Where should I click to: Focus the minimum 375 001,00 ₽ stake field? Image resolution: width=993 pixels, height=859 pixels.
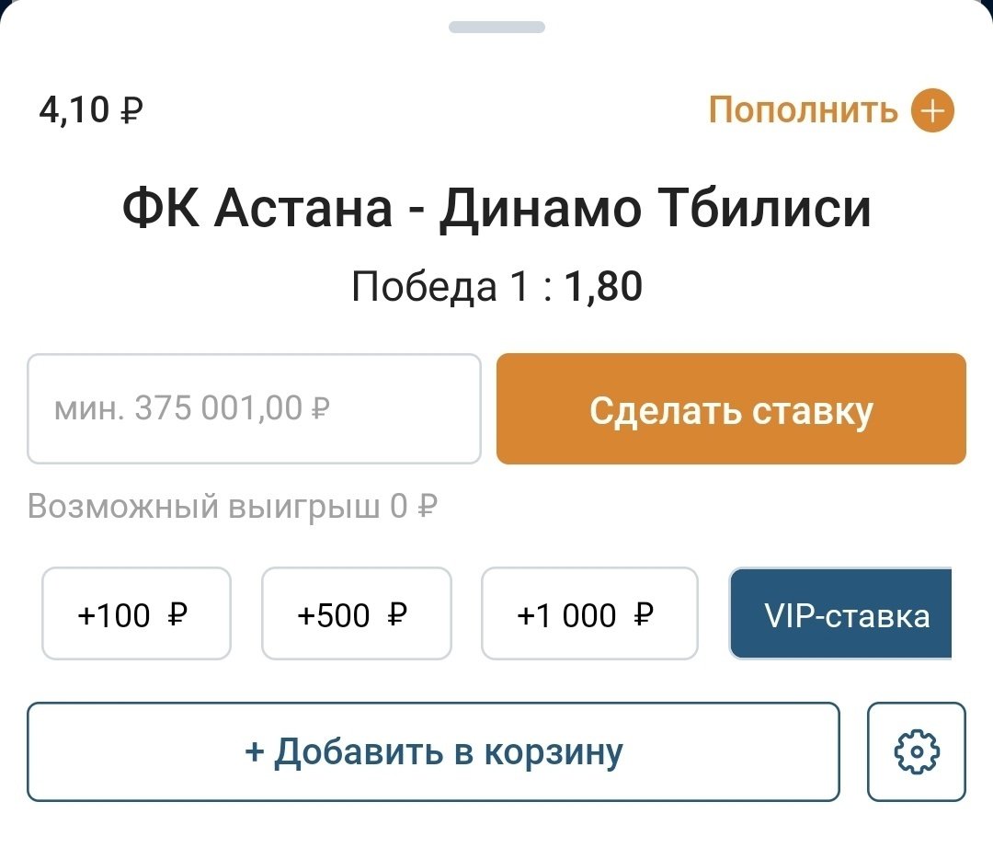254,408
